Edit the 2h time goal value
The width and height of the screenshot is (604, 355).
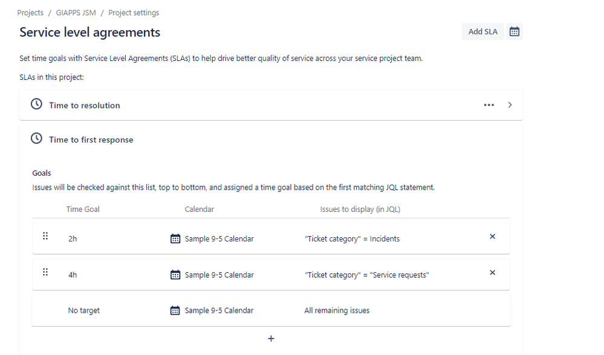(x=73, y=239)
